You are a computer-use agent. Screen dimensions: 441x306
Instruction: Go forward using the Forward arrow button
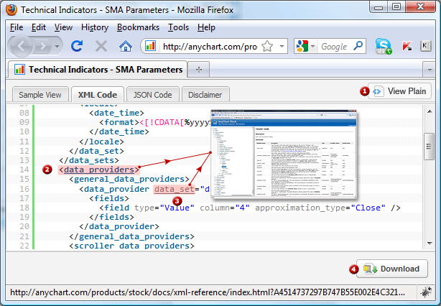tap(42, 46)
